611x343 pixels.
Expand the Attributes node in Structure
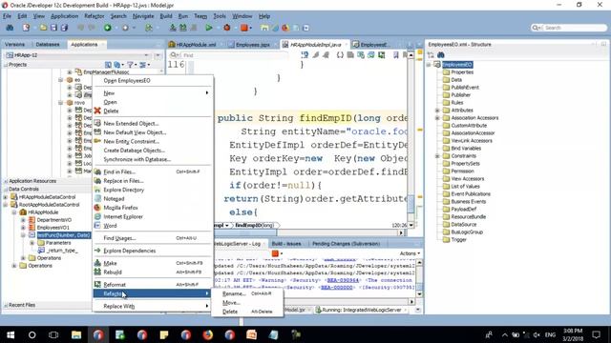click(437, 111)
